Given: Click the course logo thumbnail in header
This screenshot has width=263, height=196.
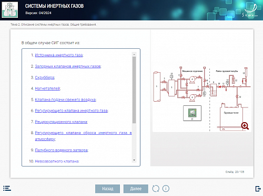Looking at the screenshot, I should 10,10.
